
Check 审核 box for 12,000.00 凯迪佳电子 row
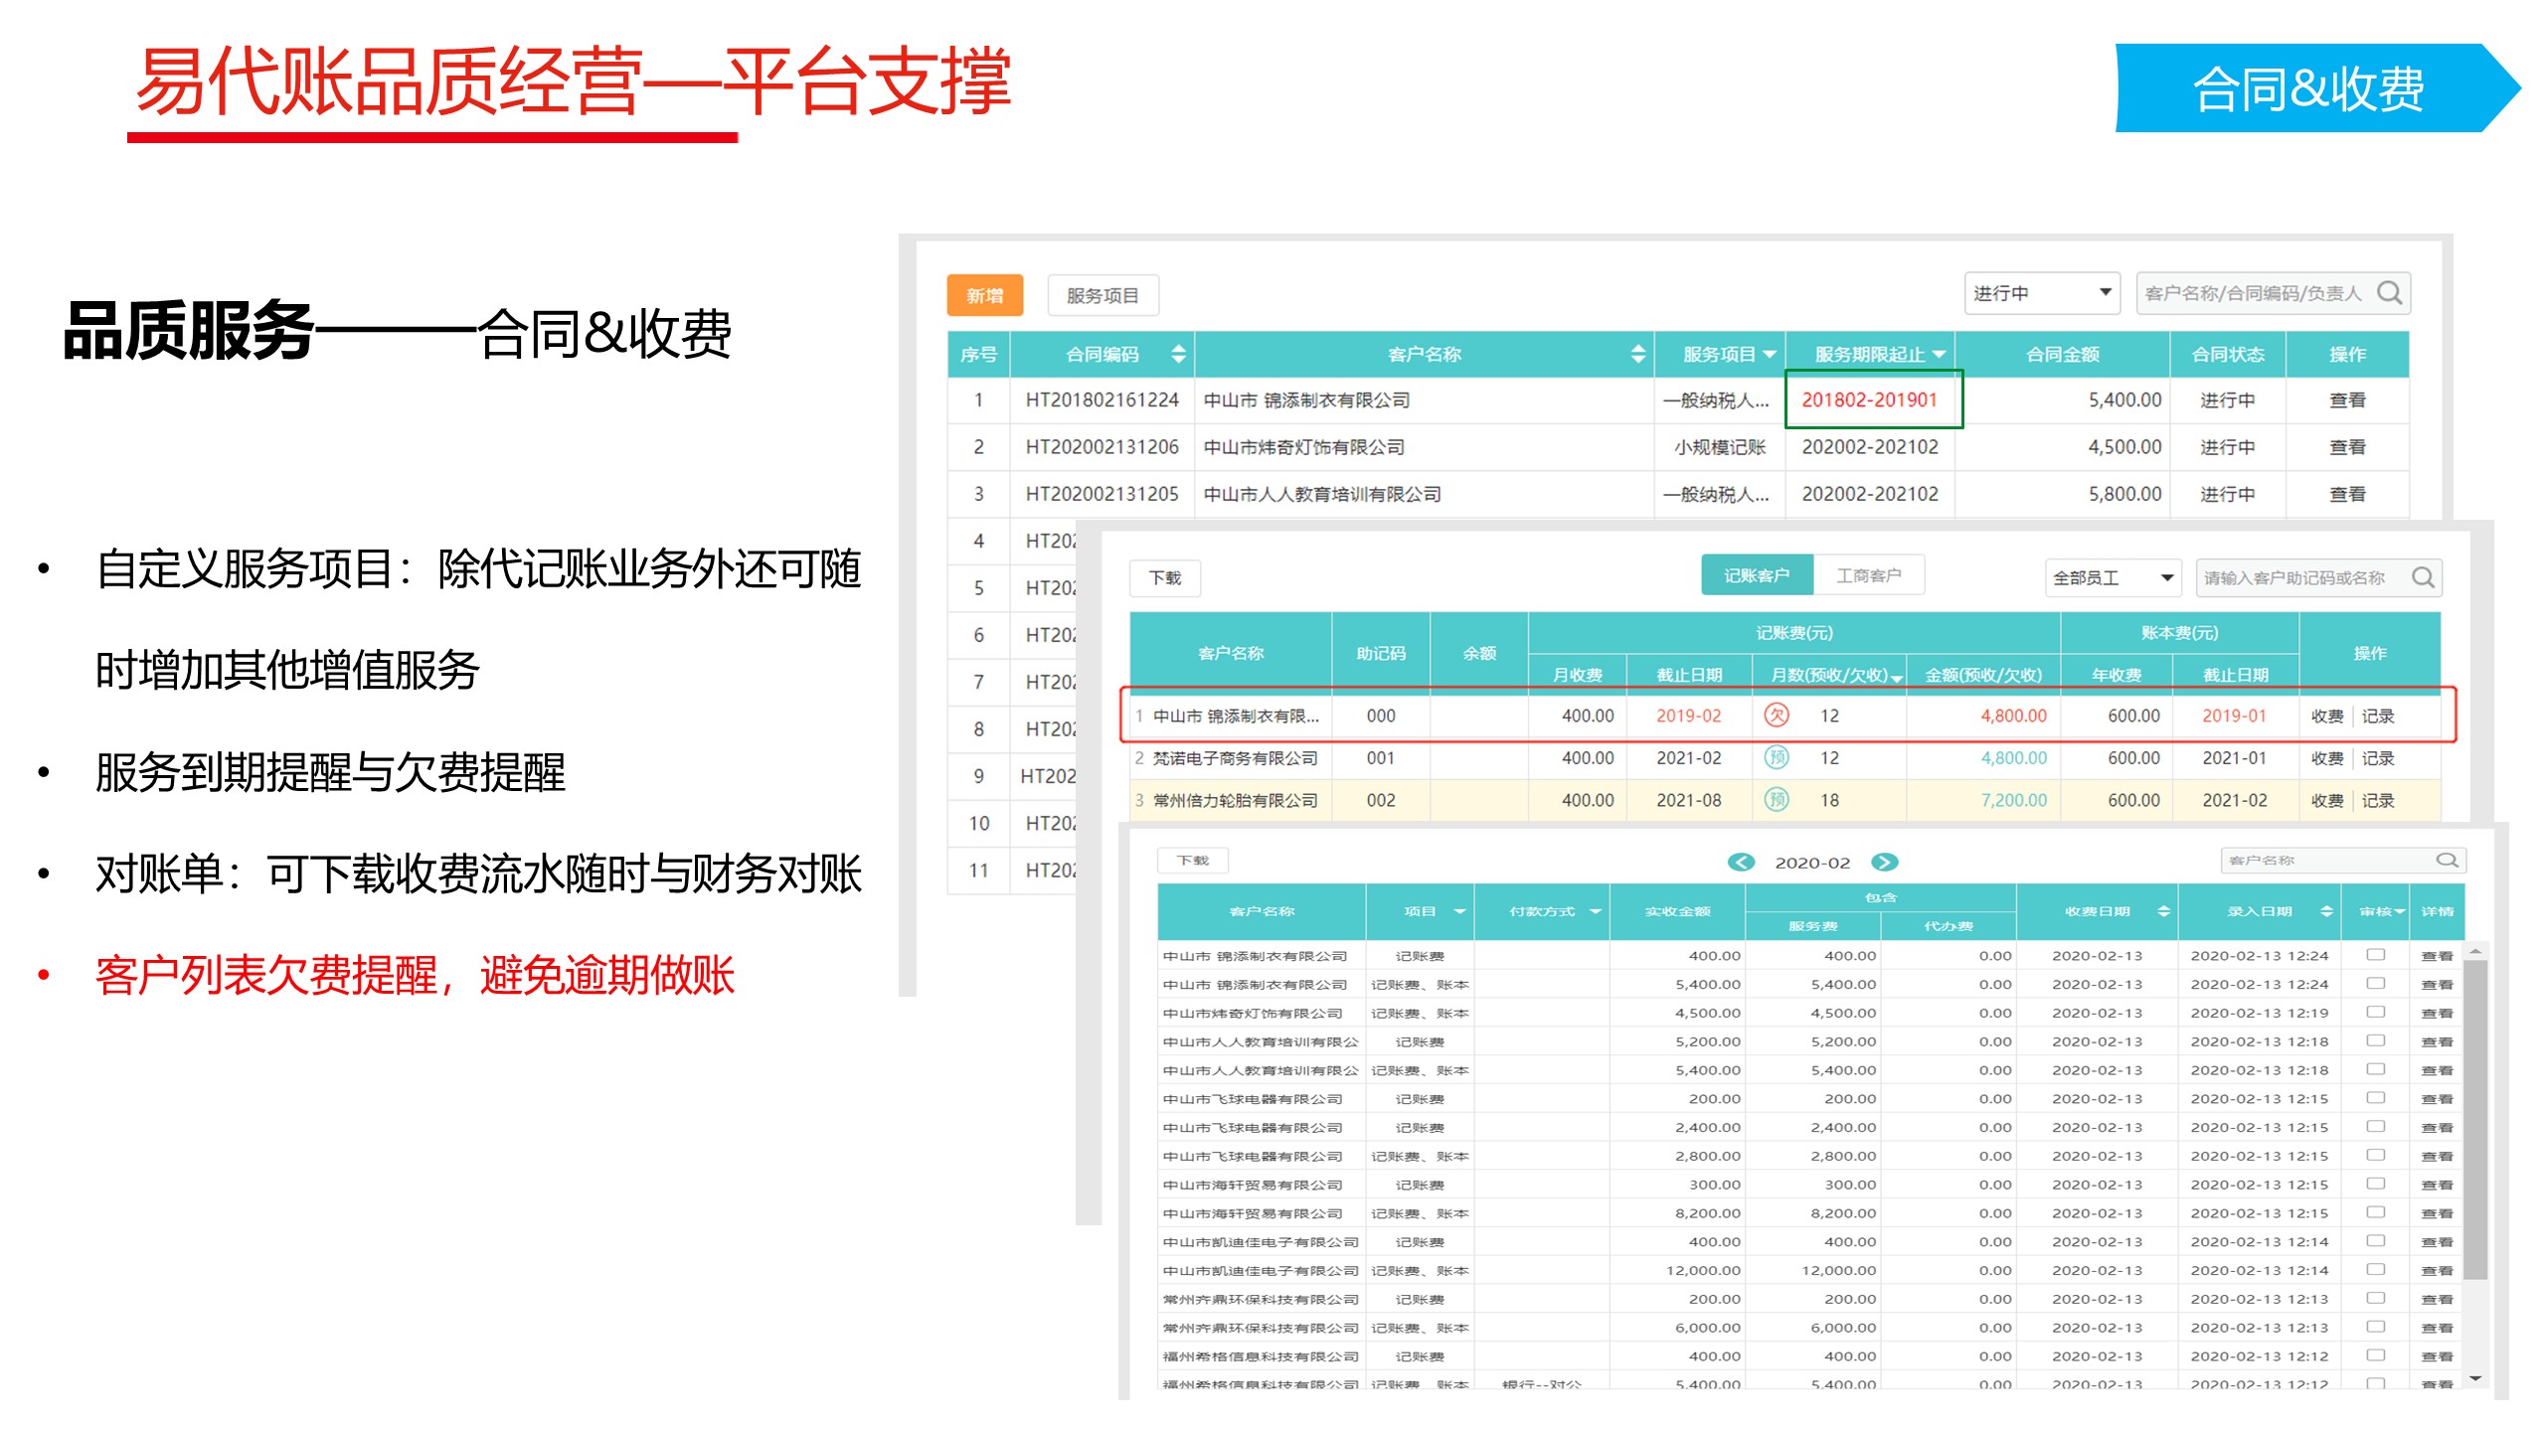point(2376,1269)
